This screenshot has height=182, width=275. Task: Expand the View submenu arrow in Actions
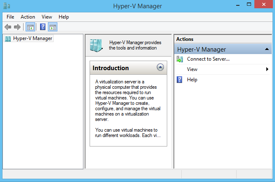267,69
